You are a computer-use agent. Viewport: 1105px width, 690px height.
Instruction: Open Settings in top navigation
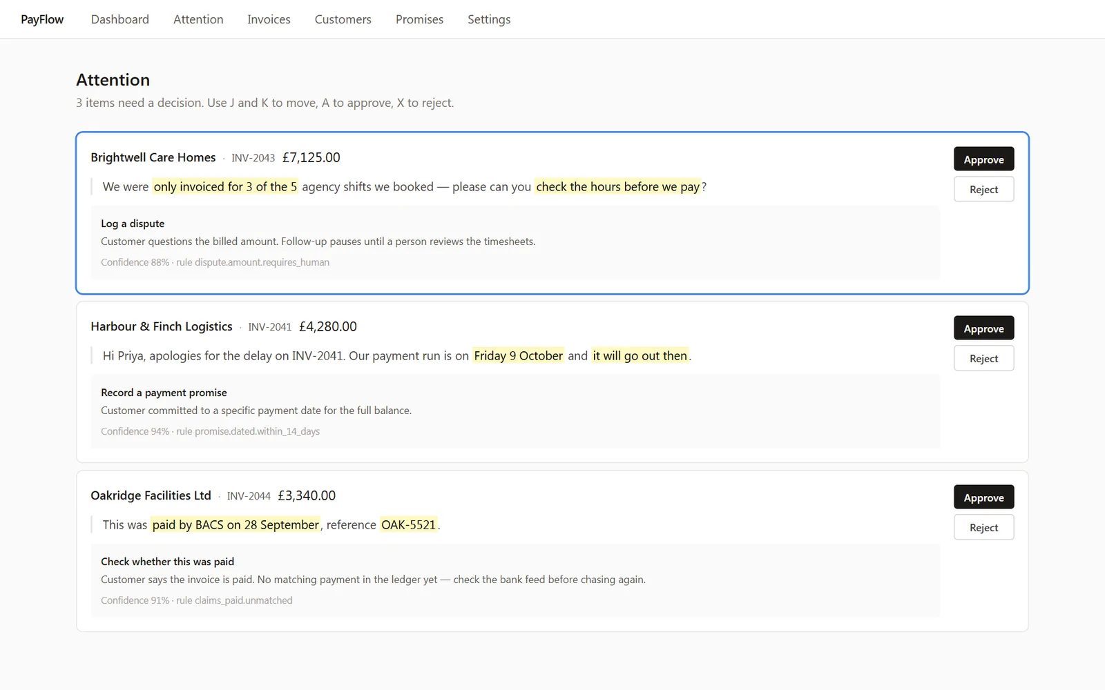[x=489, y=19]
